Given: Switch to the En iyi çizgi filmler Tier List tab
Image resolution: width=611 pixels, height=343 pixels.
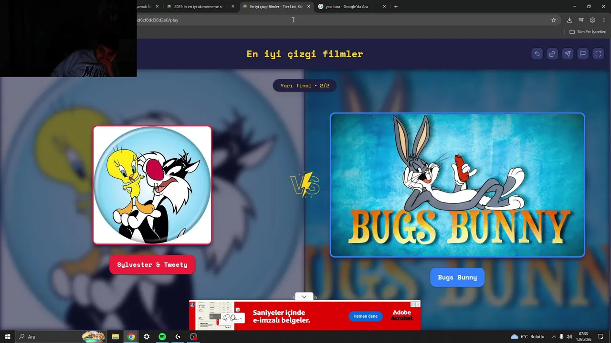Looking at the screenshot, I should 276,7.
